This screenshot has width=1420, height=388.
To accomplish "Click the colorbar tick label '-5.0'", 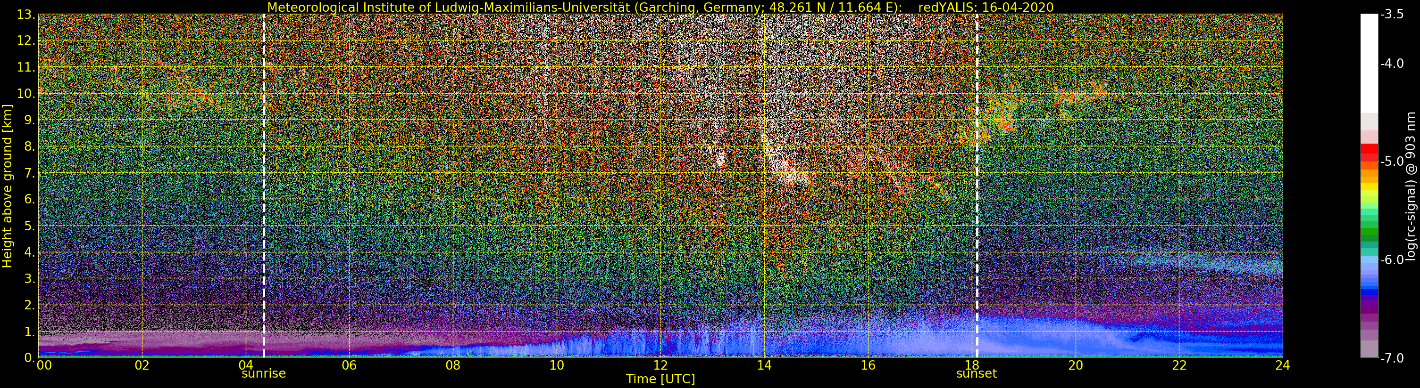I will click(x=1392, y=162).
